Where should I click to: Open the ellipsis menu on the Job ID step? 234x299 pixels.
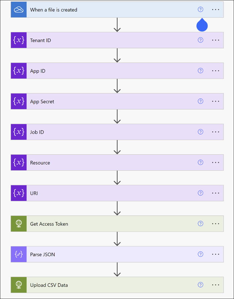click(215, 132)
